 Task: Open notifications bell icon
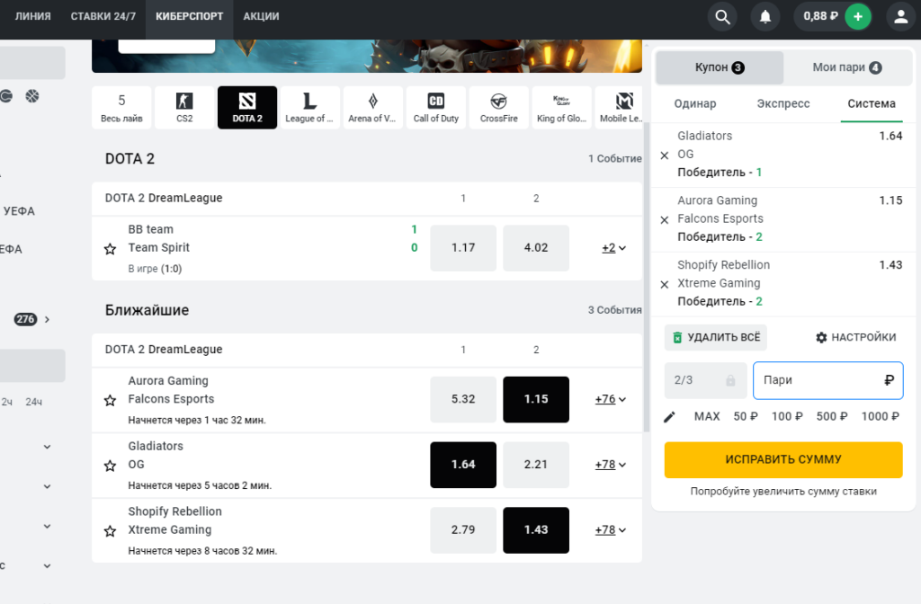(765, 16)
